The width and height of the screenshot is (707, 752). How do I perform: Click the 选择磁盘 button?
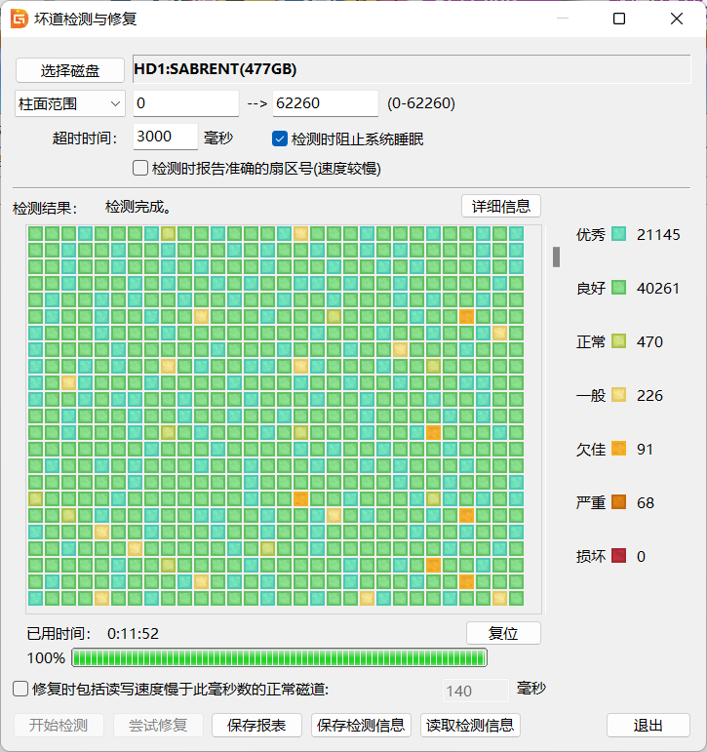(x=70, y=70)
